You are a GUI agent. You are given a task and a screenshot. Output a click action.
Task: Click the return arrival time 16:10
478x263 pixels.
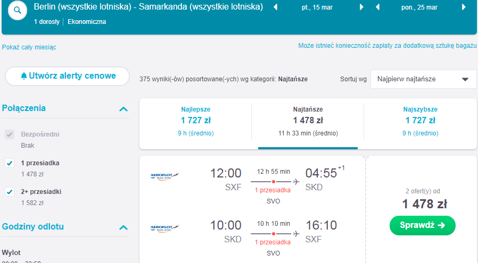[322, 225]
